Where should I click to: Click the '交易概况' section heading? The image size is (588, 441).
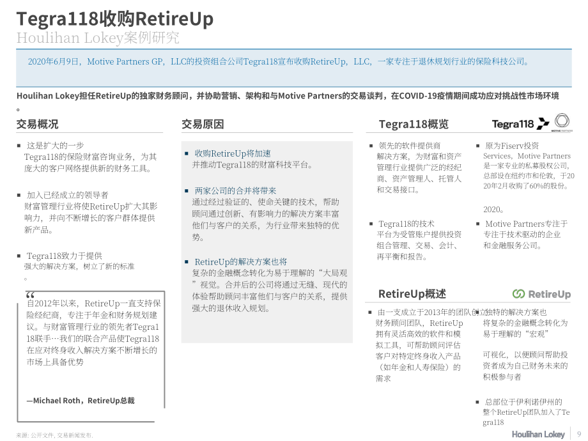coord(37,124)
